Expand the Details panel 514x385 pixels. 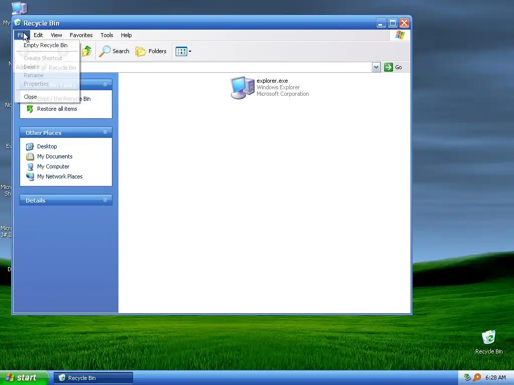coord(105,200)
